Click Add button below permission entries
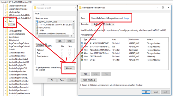181x97 pixels. [85, 74]
